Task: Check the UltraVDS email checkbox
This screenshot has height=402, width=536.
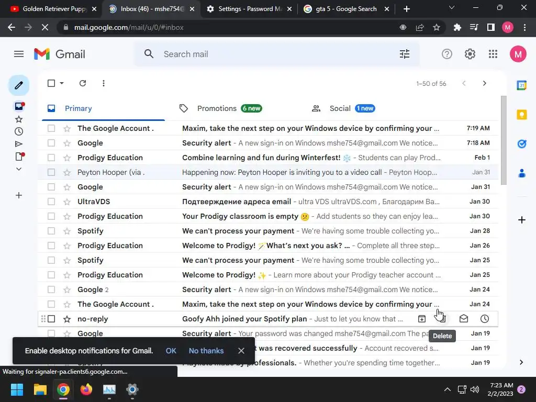Action: 51,202
